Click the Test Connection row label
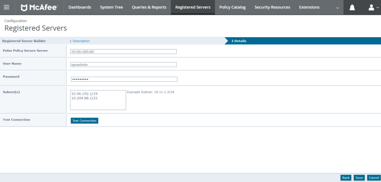The height and width of the screenshot is (182, 381). (x=16, y=120)
